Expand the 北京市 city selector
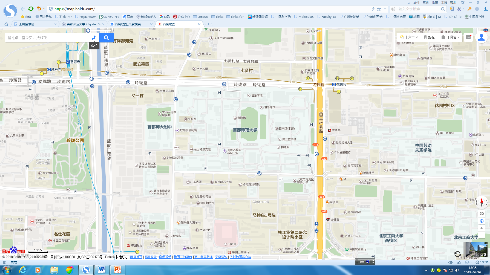 pos(409,37)
